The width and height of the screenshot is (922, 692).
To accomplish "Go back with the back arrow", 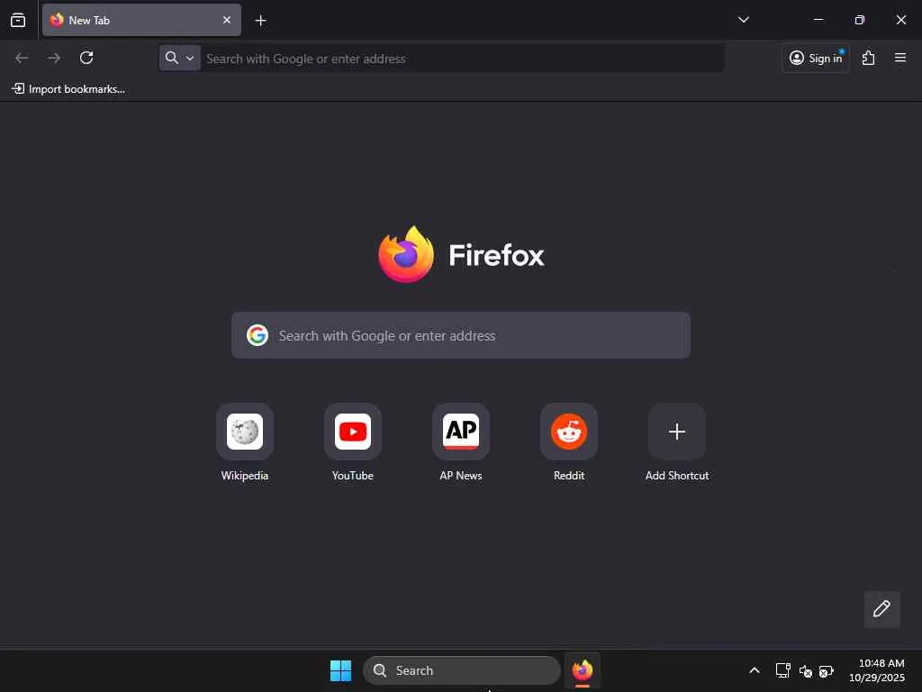I will 22,58.
